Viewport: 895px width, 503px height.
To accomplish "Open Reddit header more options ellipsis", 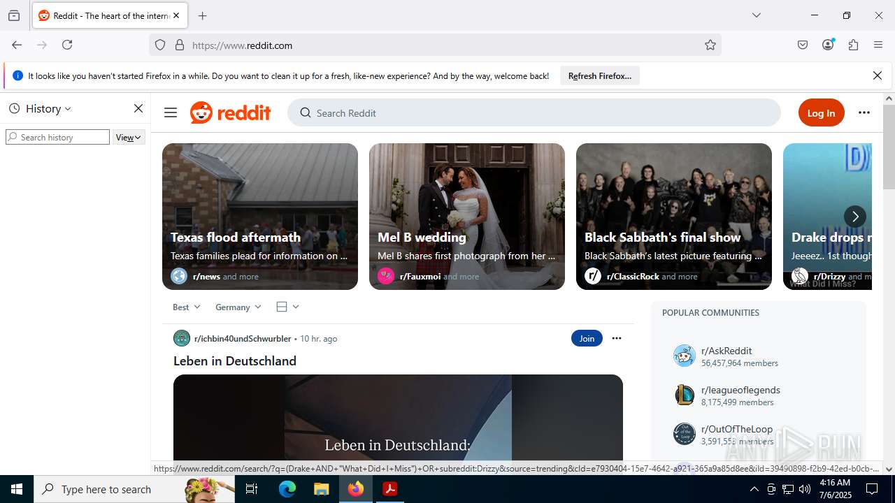I will point(864,112).
